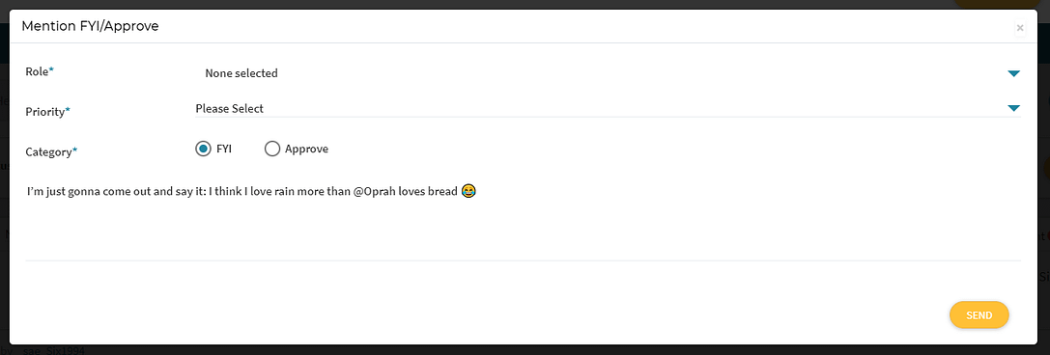Viewport: 1050px width, 355px height.
Task: Open the 'Please Select' priority combo box
Action: 608,108
